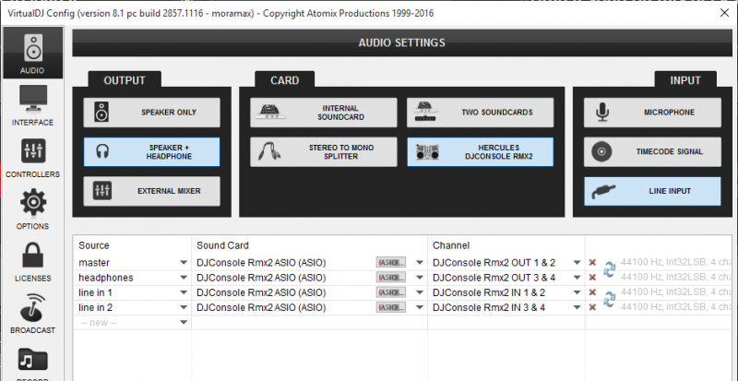Open the new source dropdown

[184, 323]
